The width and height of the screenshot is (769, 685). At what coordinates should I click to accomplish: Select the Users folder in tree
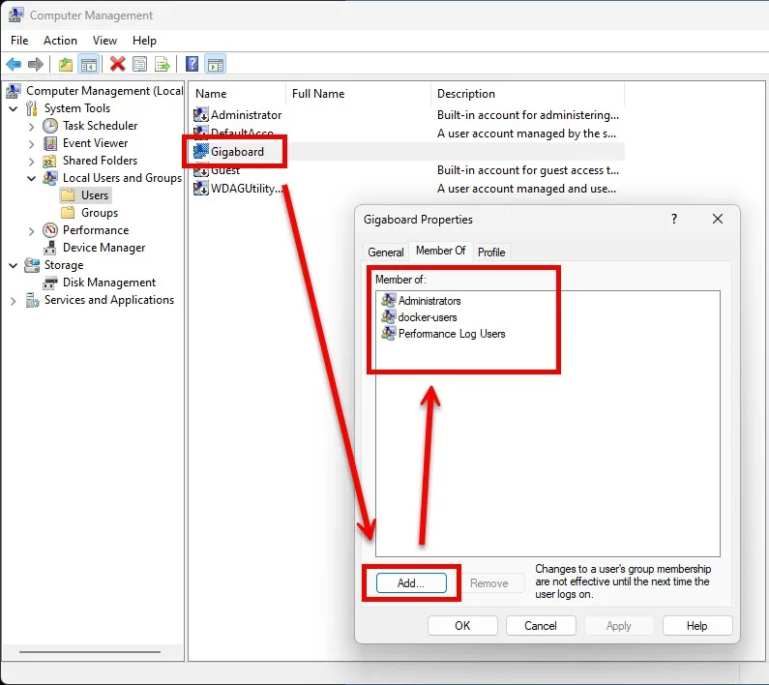point(94,195)
